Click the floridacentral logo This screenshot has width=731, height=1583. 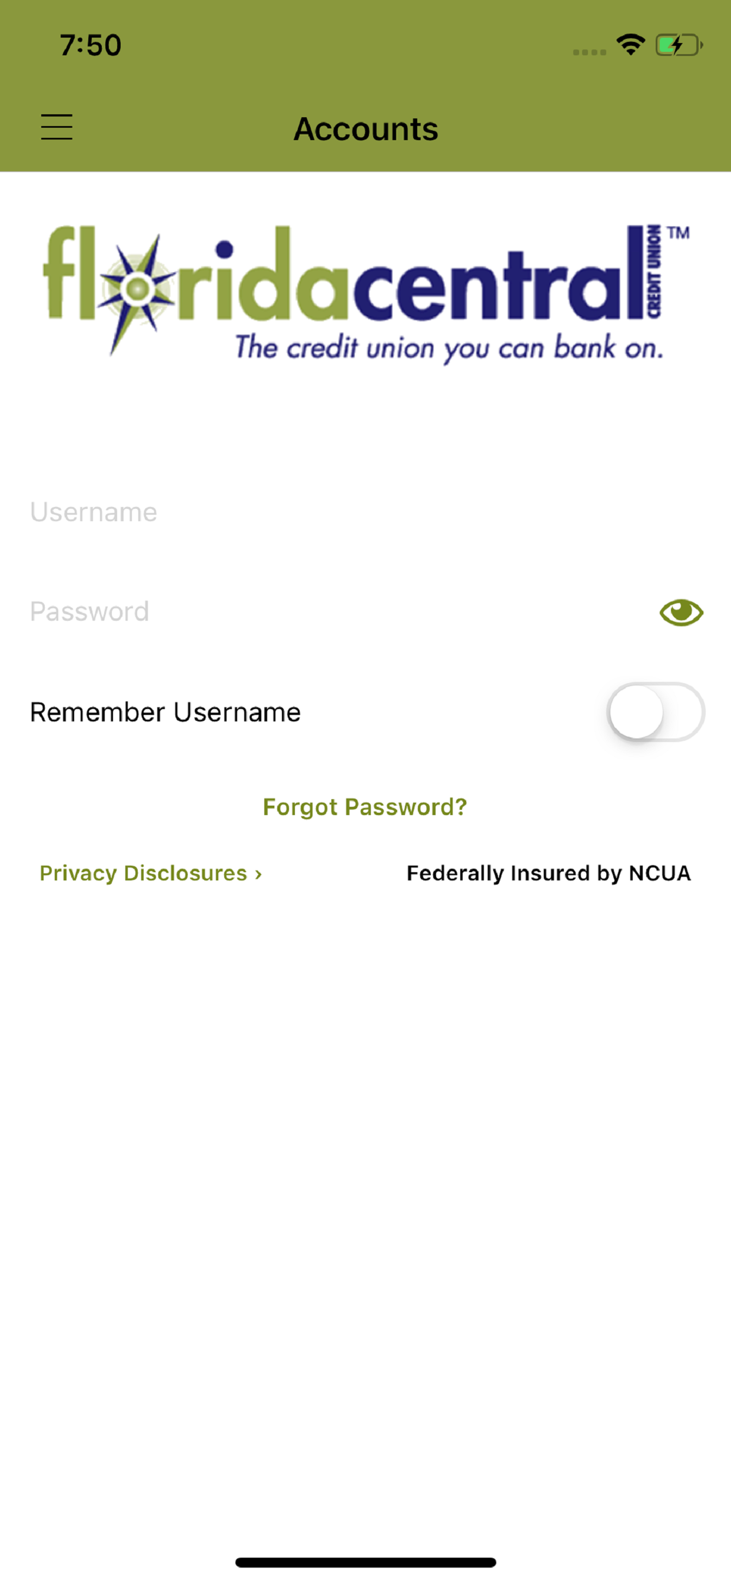[365, 289]
